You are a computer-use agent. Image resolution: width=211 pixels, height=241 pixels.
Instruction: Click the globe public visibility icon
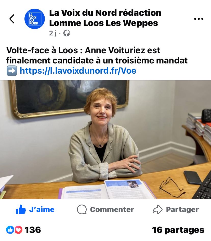pos(67,33)
